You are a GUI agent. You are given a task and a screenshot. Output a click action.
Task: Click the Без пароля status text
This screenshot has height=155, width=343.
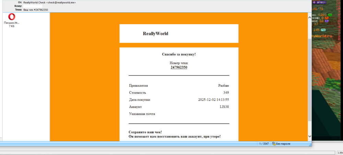(x=283, y=144)
